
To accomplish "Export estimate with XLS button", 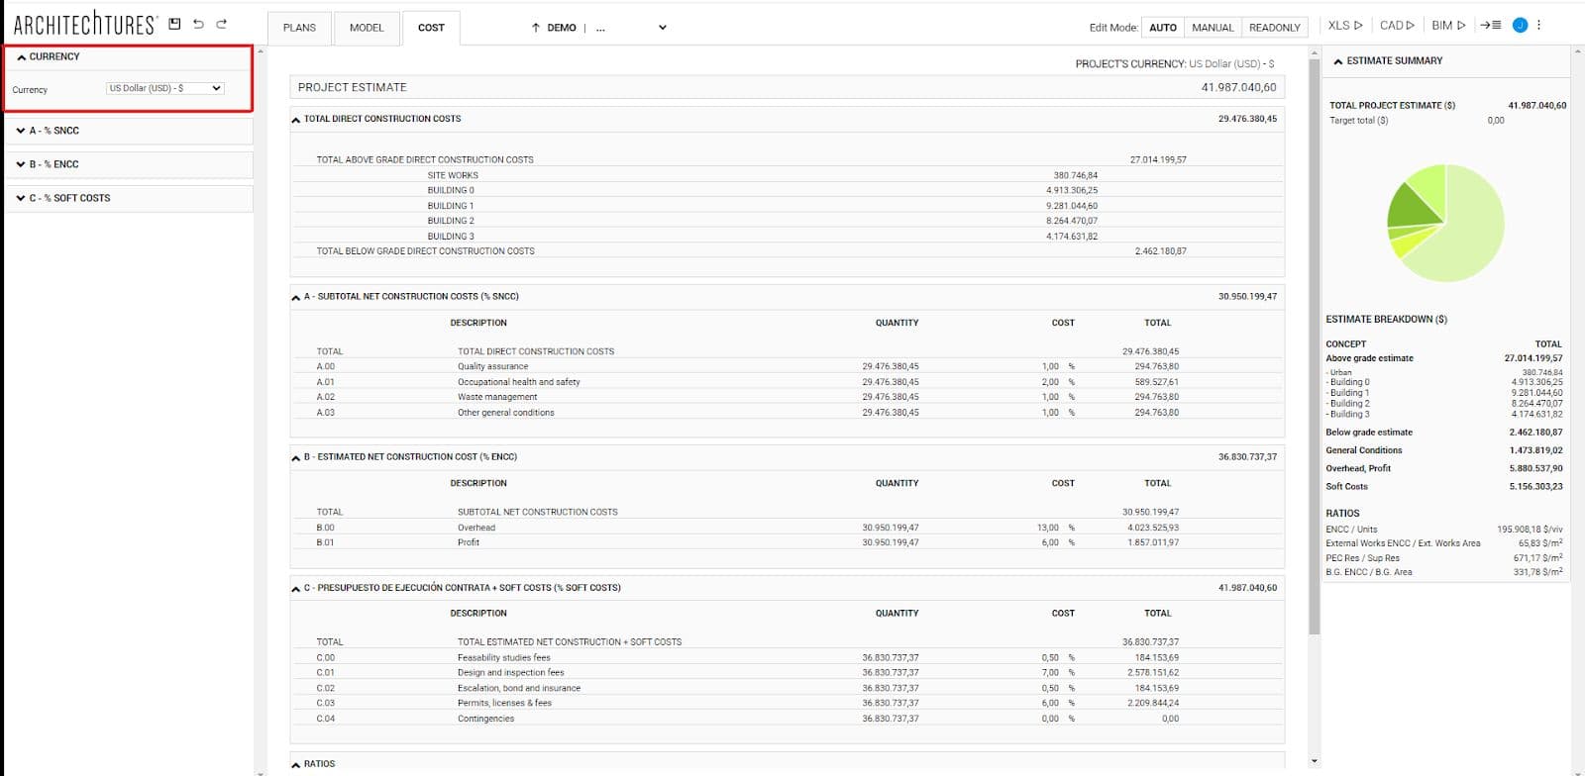I will (x=1344, y=26).
